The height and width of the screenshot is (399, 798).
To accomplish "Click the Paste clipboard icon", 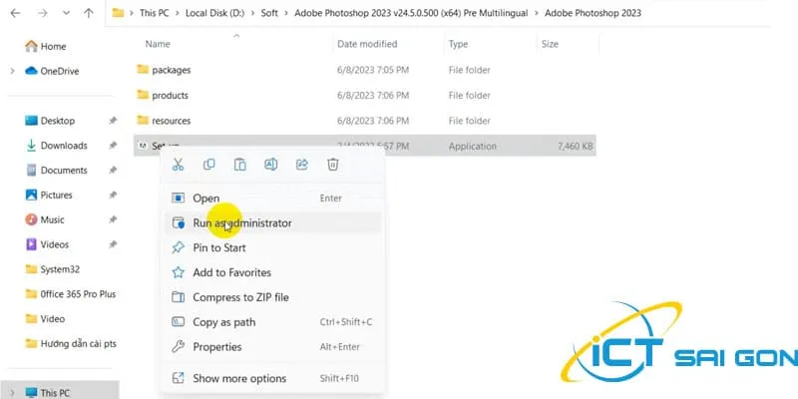I will 239,165.
